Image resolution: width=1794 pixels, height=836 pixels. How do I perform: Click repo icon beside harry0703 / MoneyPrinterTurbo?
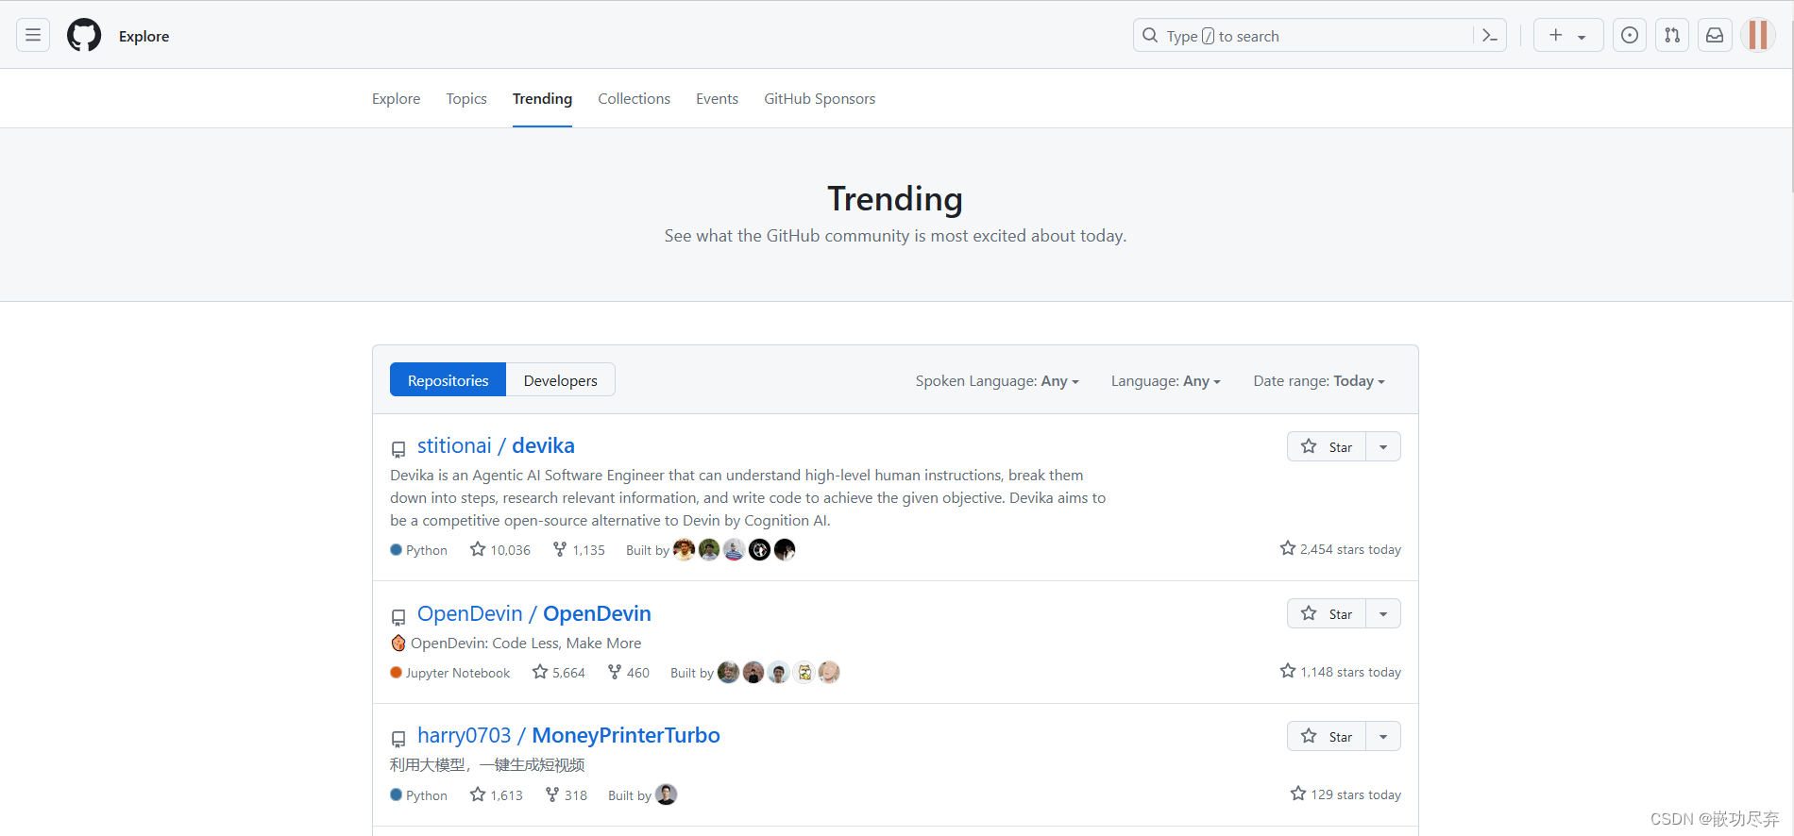click(398, 739)
